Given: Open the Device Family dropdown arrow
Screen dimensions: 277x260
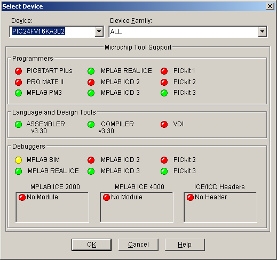Looking at the screenshot, I should (x=262, y=31).
